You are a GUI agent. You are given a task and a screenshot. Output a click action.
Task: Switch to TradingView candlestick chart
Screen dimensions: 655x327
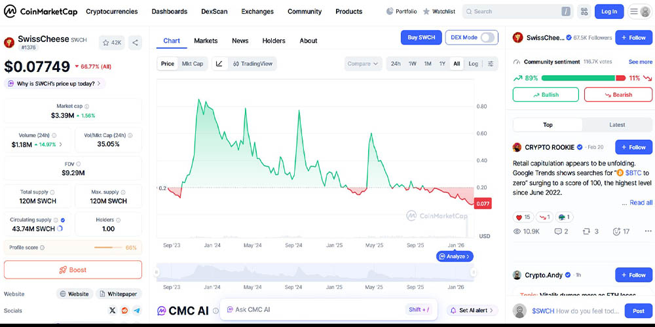pos(252,64)
